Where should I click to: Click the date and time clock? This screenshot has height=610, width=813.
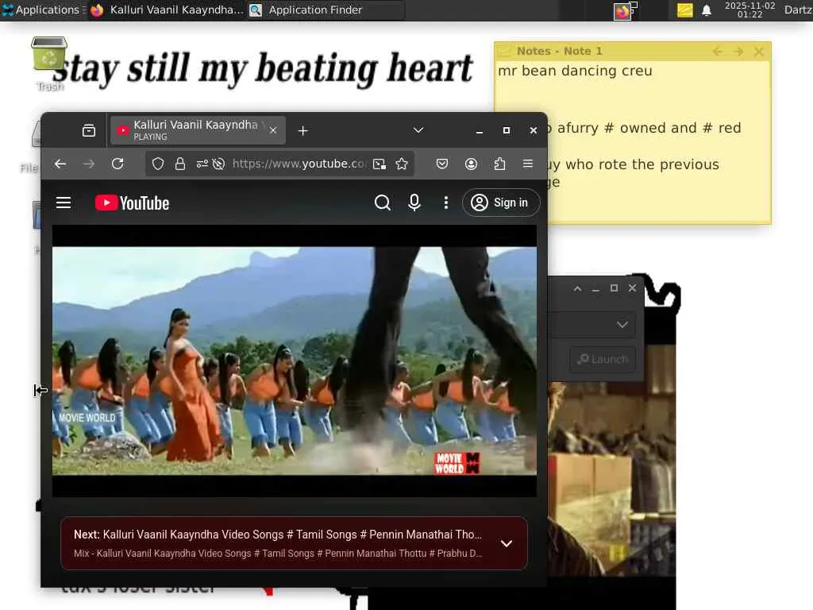coord(749,10)
